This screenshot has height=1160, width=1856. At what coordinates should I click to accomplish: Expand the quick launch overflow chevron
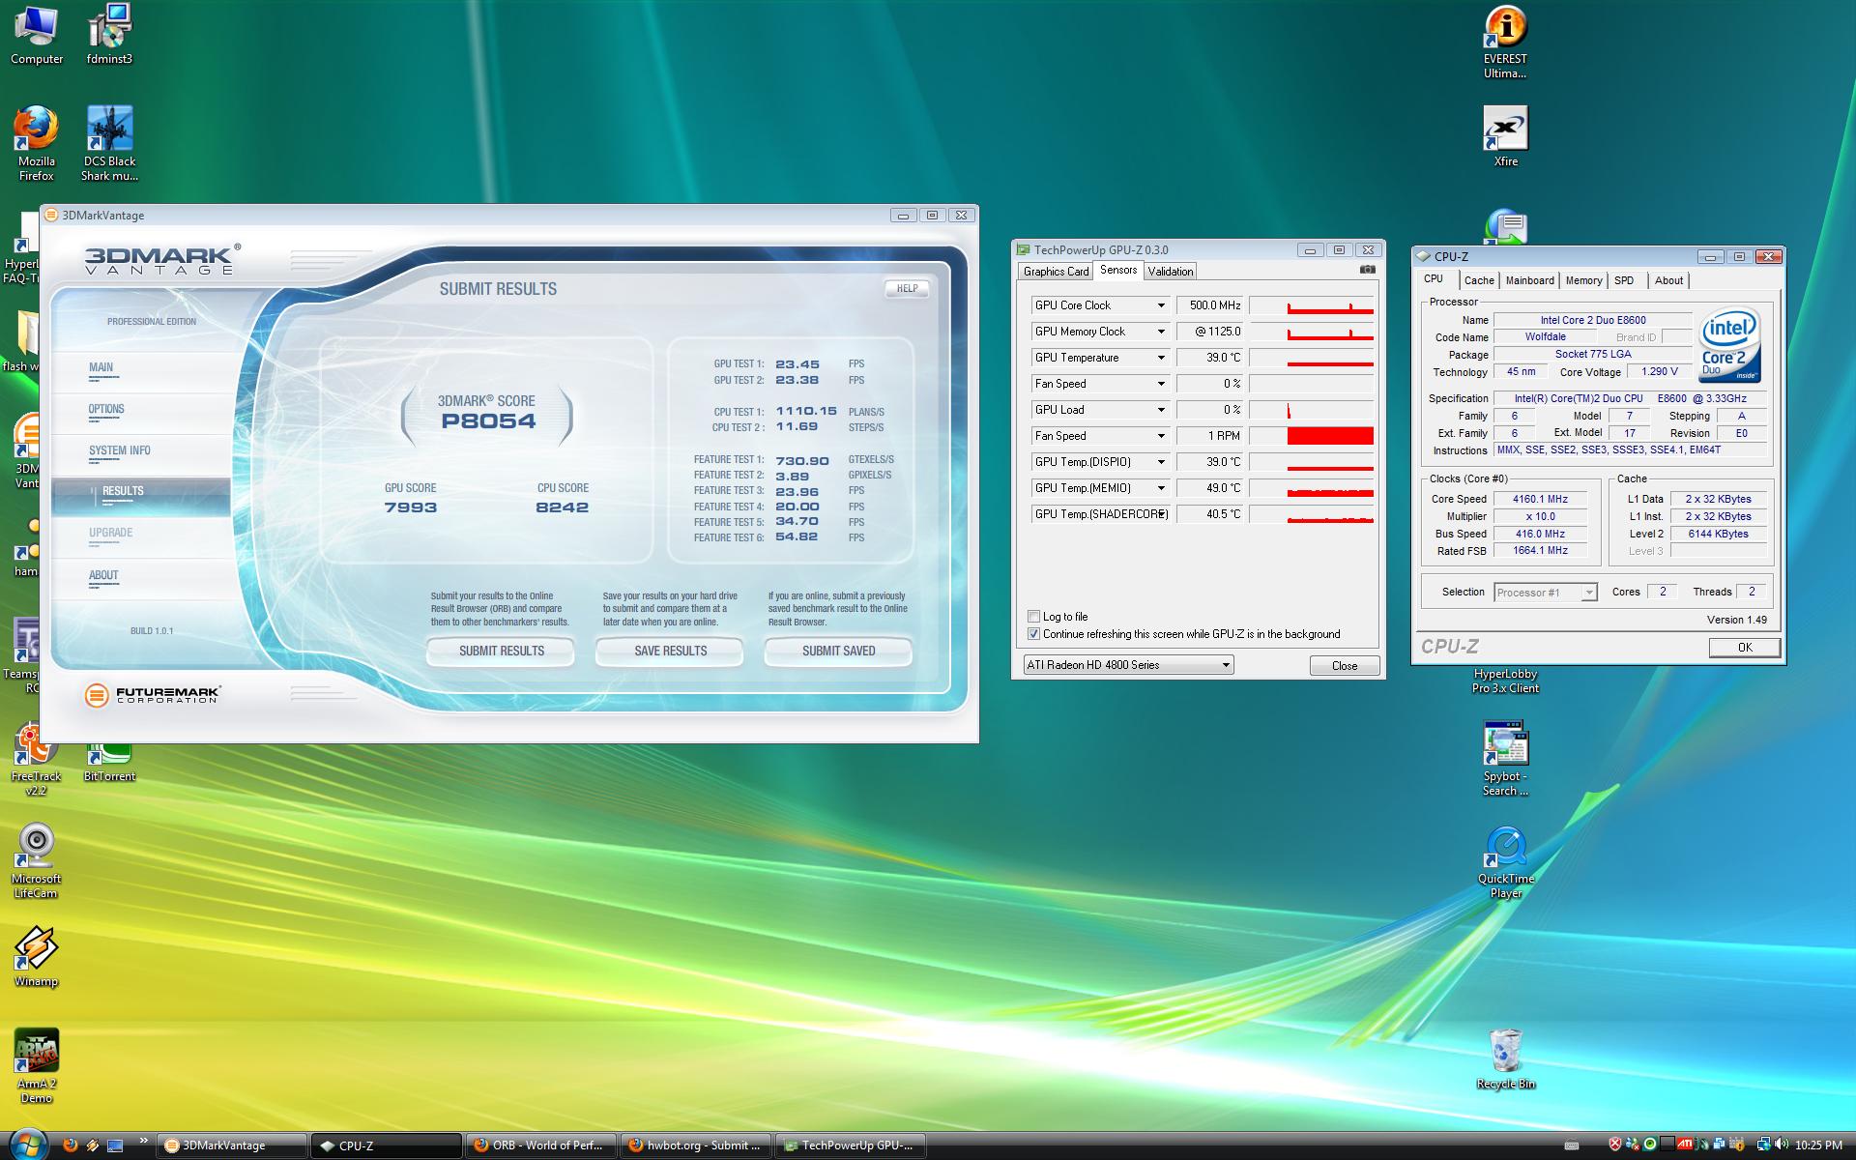(x=143, y=1141)
